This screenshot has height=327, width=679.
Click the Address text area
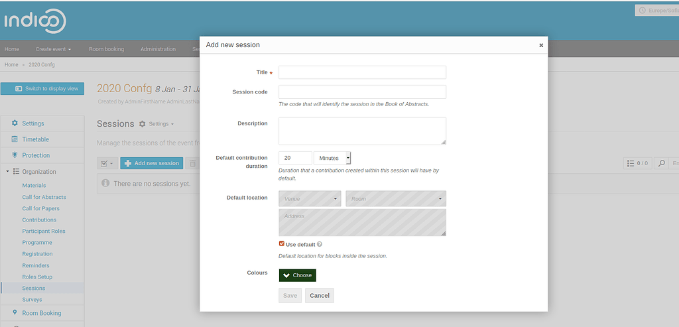click(x=362, y=223)
